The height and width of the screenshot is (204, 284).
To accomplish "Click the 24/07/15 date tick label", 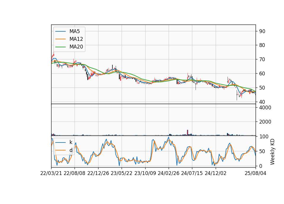I will tap(192, 173).
